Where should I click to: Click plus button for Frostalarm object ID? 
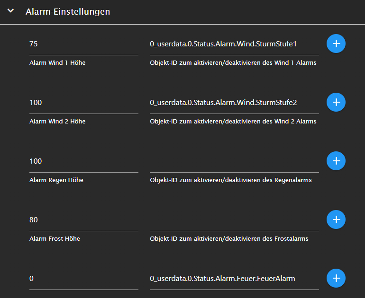pos(336,219)
